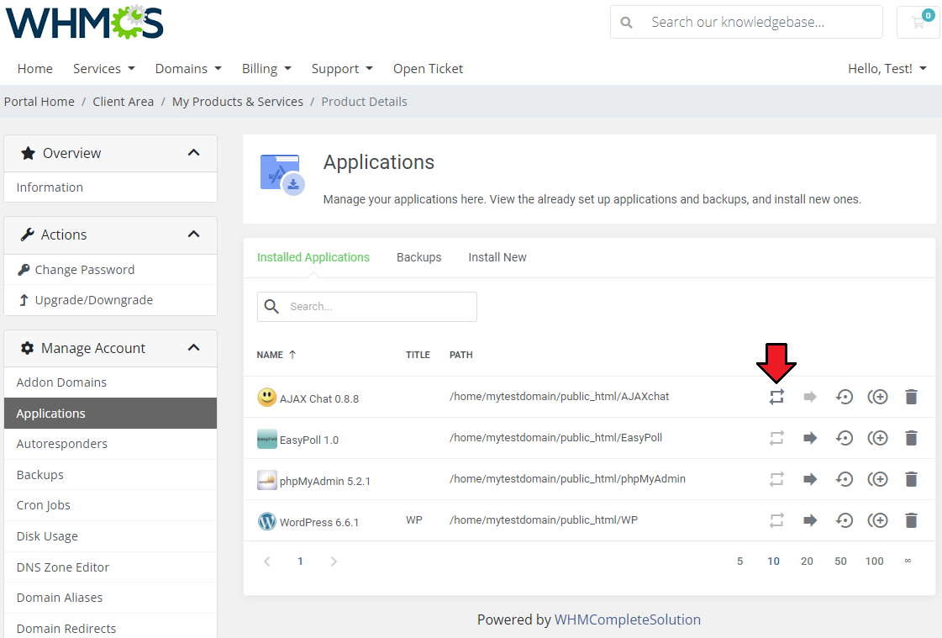Screen dimensions: 942x638
Task: Click the WordPress app logo icon
Action: [266, 521]
